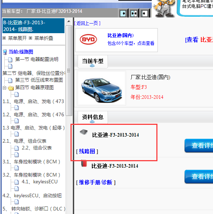Open 4.2、keylessECU、启动按钮
The width and height of the screenshot is (213, 214).
32,195
